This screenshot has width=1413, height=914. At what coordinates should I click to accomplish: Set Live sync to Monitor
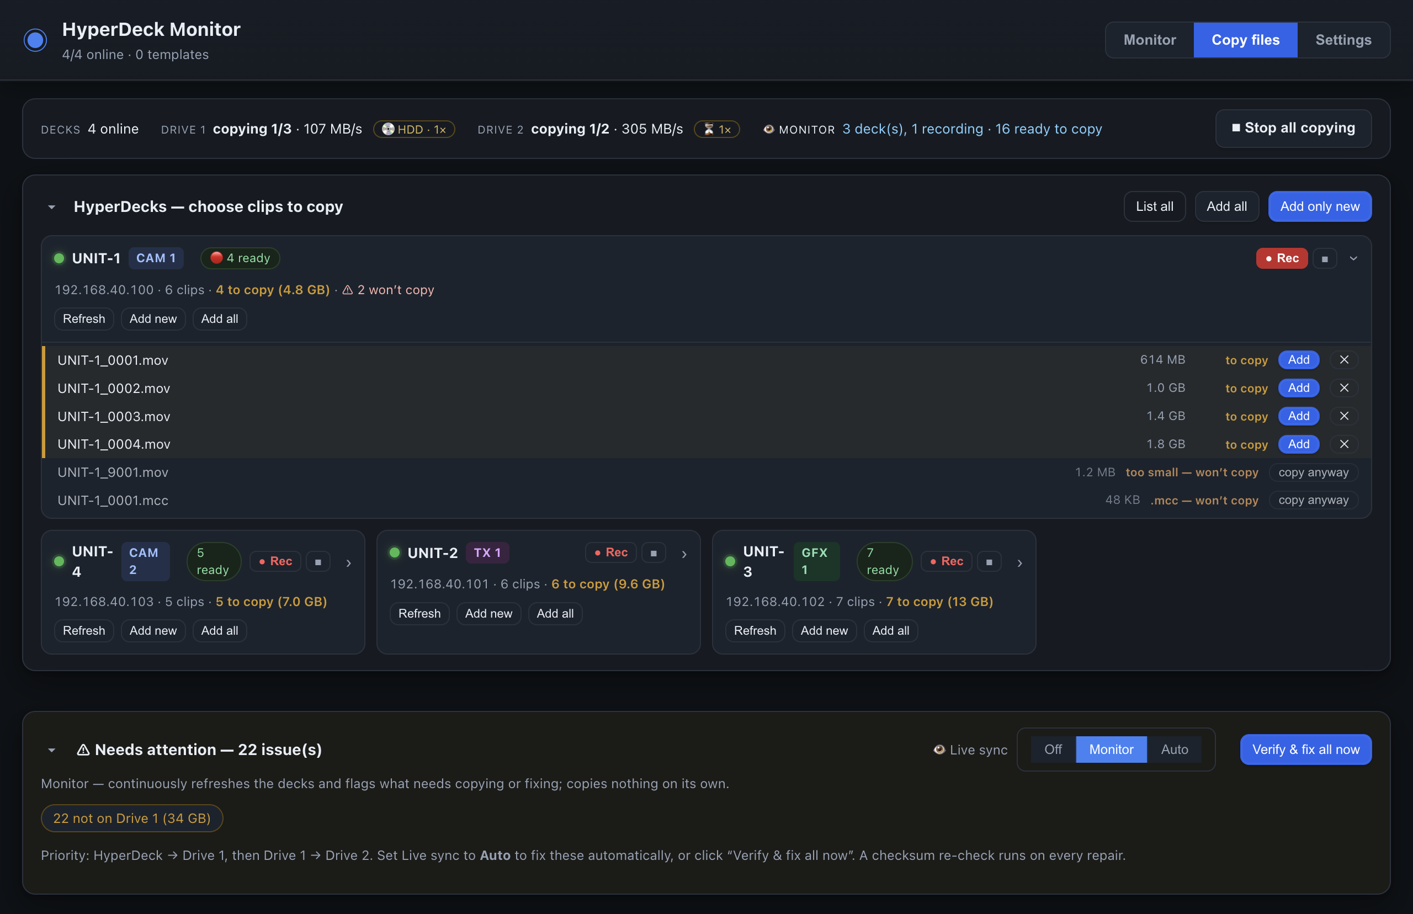pos(1111,750)
